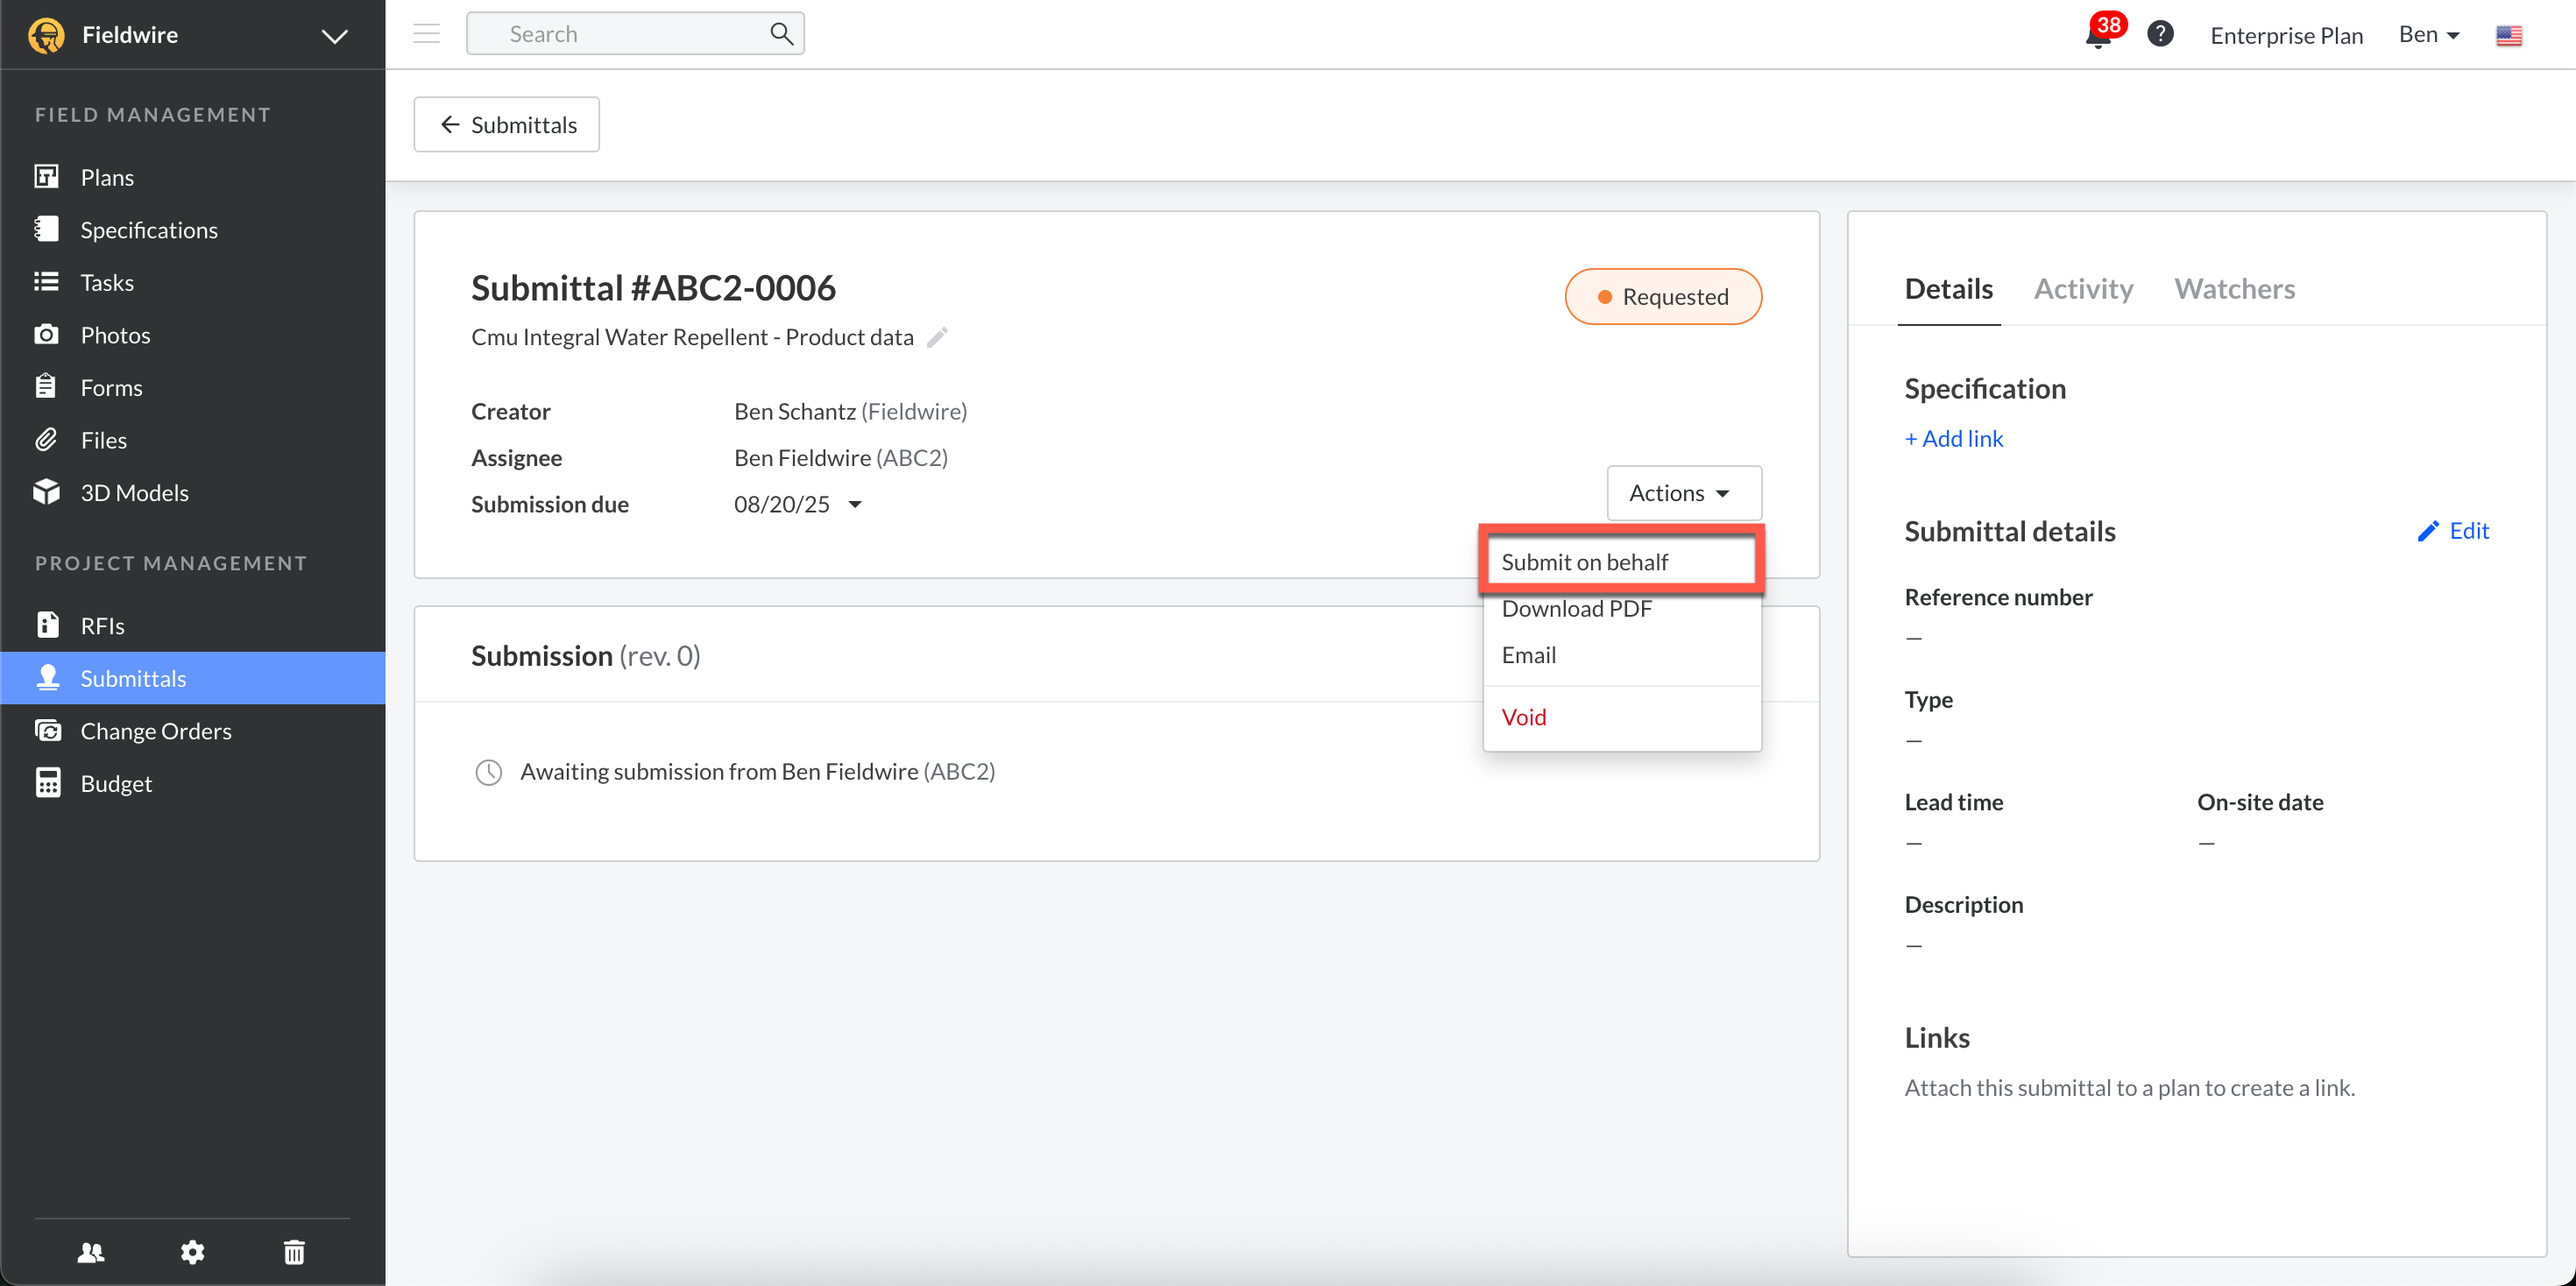2576x1286 pixels.
Task: Click the notifications bell icon
Action: click(x=2098, y=37)
